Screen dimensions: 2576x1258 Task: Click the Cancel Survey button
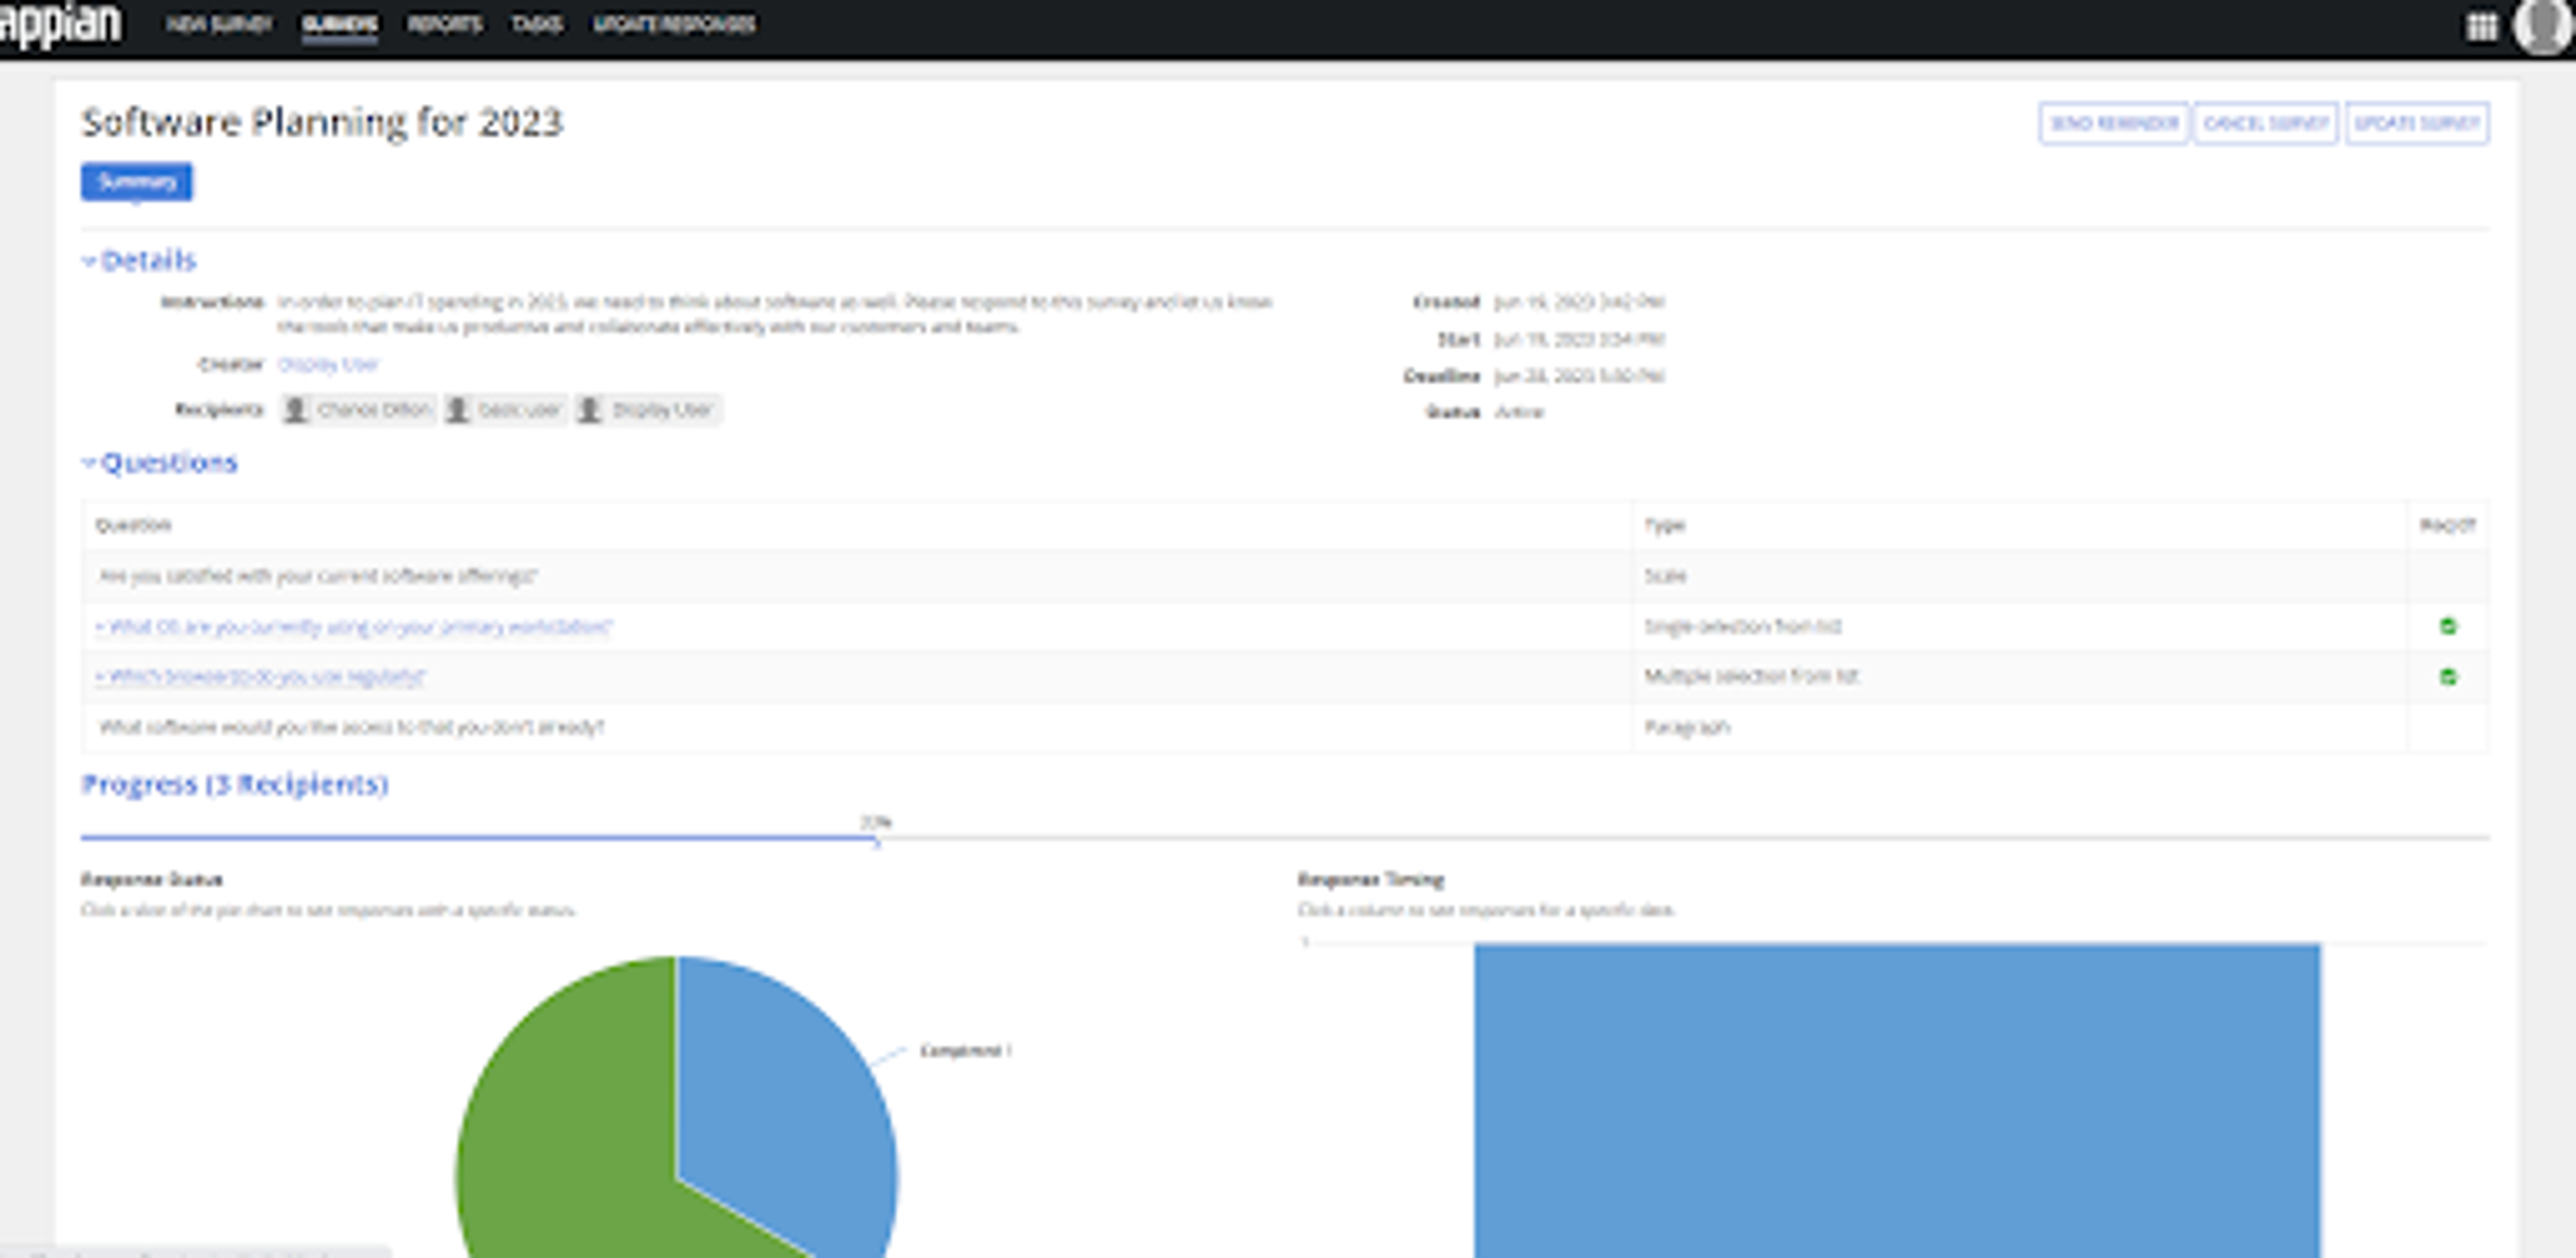coord(2266,124)
